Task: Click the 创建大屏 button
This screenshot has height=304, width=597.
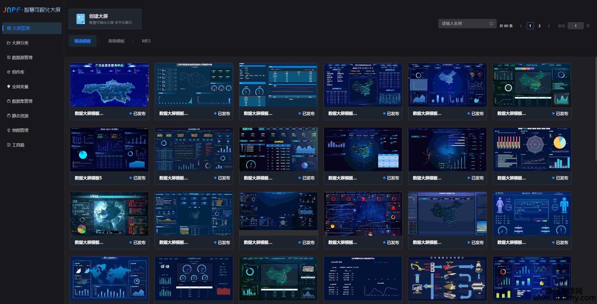Action: click(x=105, y=19)
